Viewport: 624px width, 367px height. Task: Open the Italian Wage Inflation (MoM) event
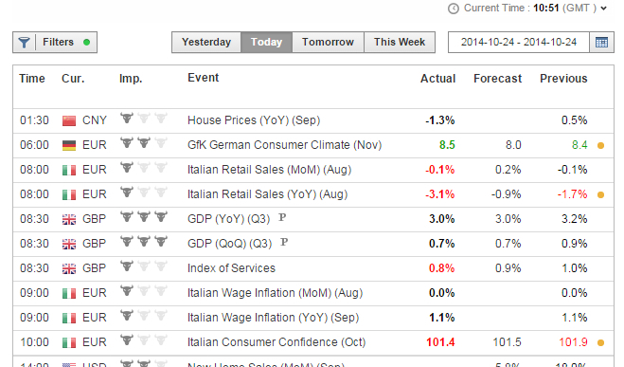275,293
